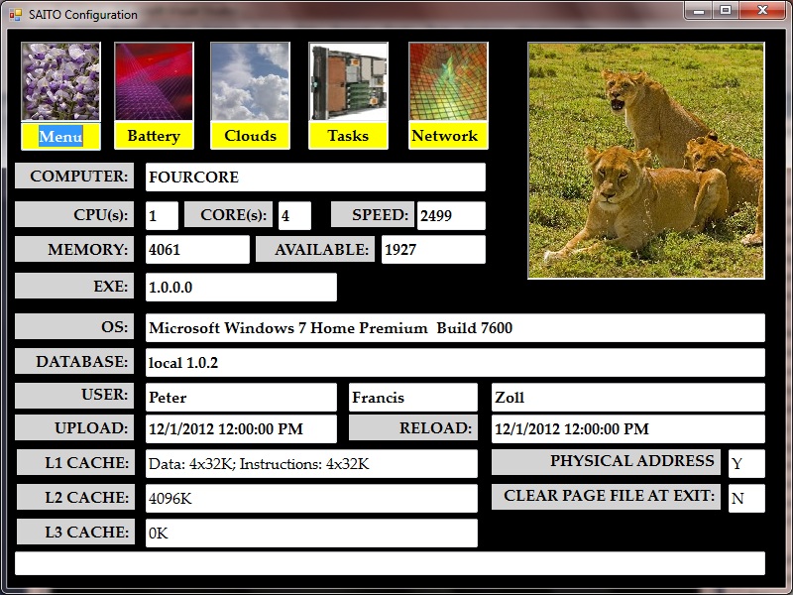Open the Tasks server image icon

[348, 81]
